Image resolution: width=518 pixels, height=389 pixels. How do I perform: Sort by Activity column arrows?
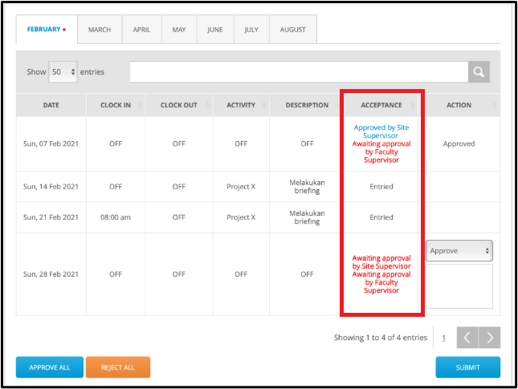pyautogui.click(x=264, y=105)
